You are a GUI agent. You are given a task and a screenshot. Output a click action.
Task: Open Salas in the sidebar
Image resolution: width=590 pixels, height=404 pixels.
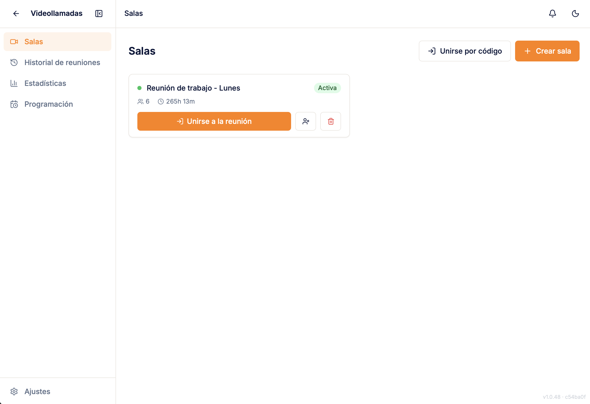pyautogui.click(x=57, y=42)
